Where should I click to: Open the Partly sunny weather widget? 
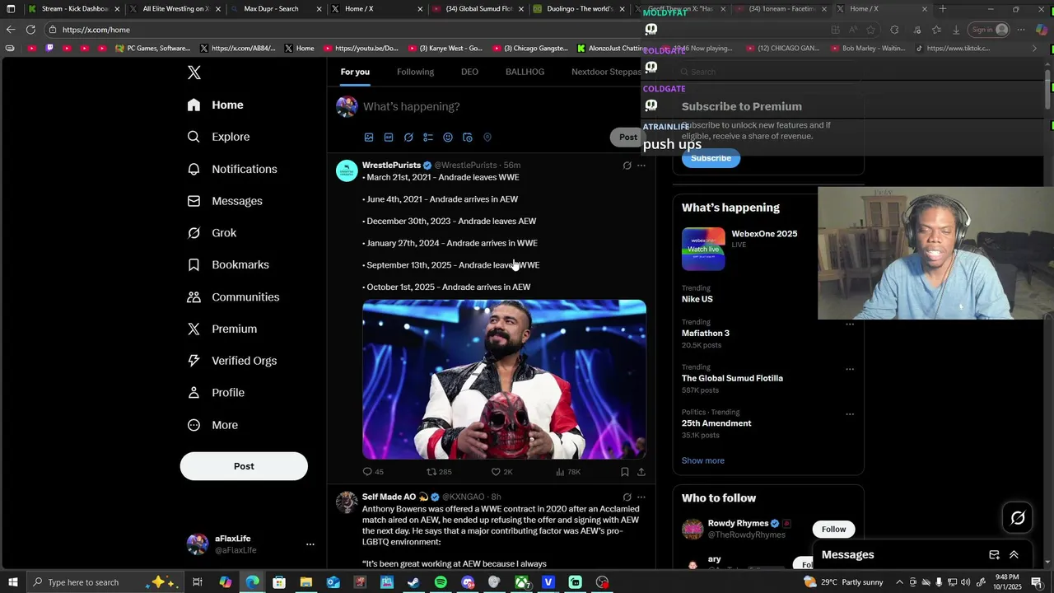click(843, 582)
